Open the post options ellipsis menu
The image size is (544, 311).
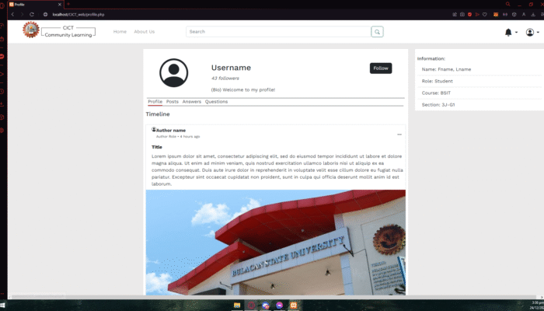tap(399, 135)
